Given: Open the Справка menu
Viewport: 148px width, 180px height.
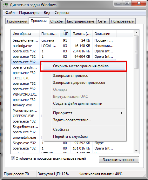Looking at the screenshot, I should point(62,13).
